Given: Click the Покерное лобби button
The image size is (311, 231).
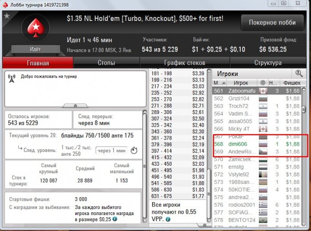Looking at the screenshot, I should point(272,22).
